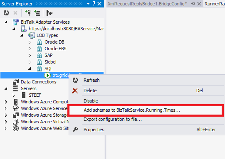
Task: Choose Export configuration to file
Action: [147, 119]
